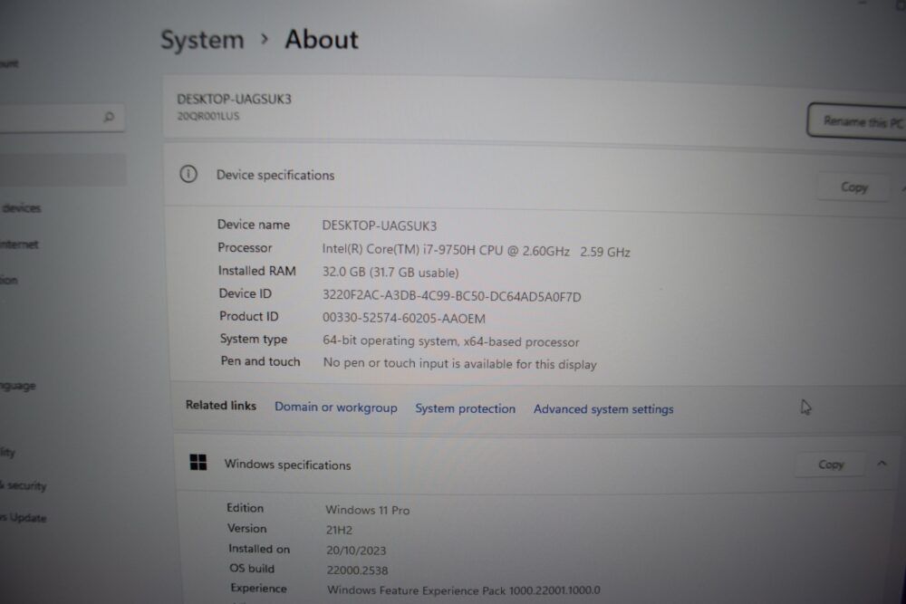Open the security item in sidebar

pyautogui.click(x=24, y=485)
